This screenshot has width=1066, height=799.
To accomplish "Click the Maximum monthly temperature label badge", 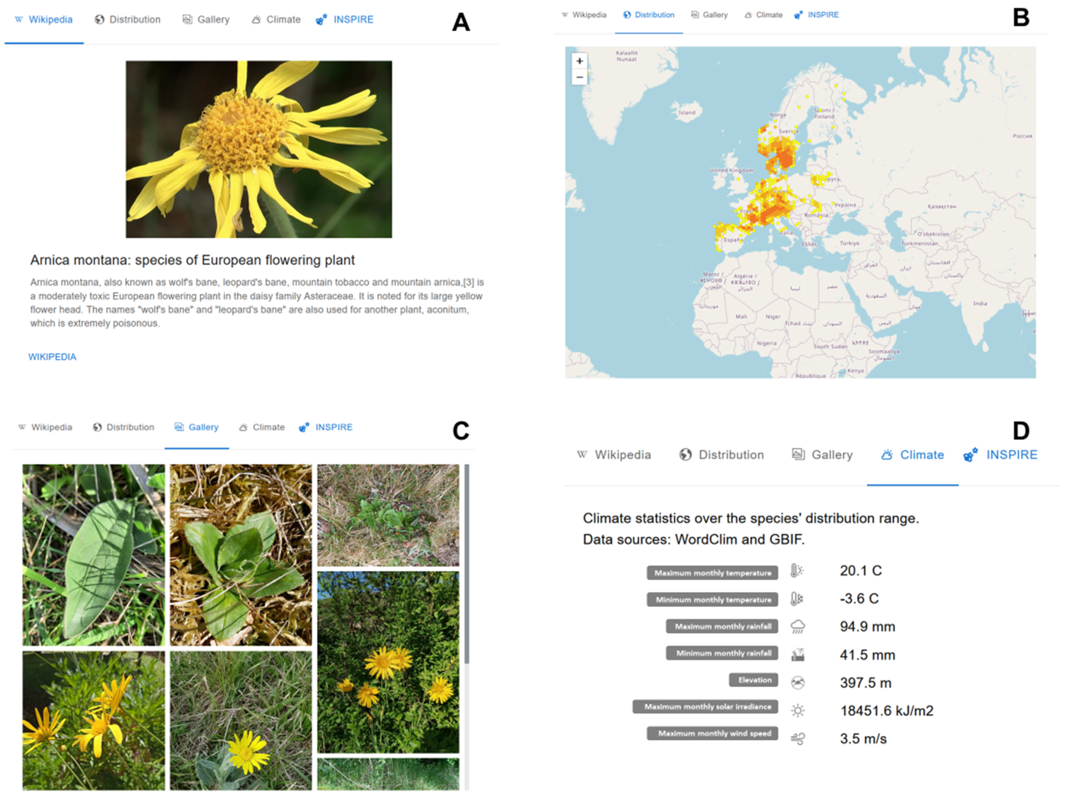I will 712,573.
